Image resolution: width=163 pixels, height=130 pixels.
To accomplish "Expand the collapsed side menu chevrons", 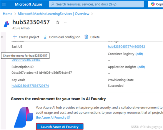I will coord(2,37).
